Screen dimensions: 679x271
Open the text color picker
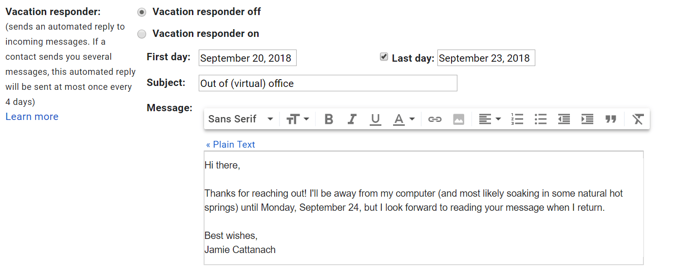404,119
